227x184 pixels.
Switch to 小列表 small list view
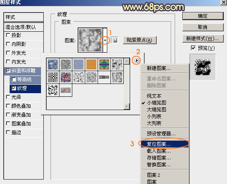165,117
